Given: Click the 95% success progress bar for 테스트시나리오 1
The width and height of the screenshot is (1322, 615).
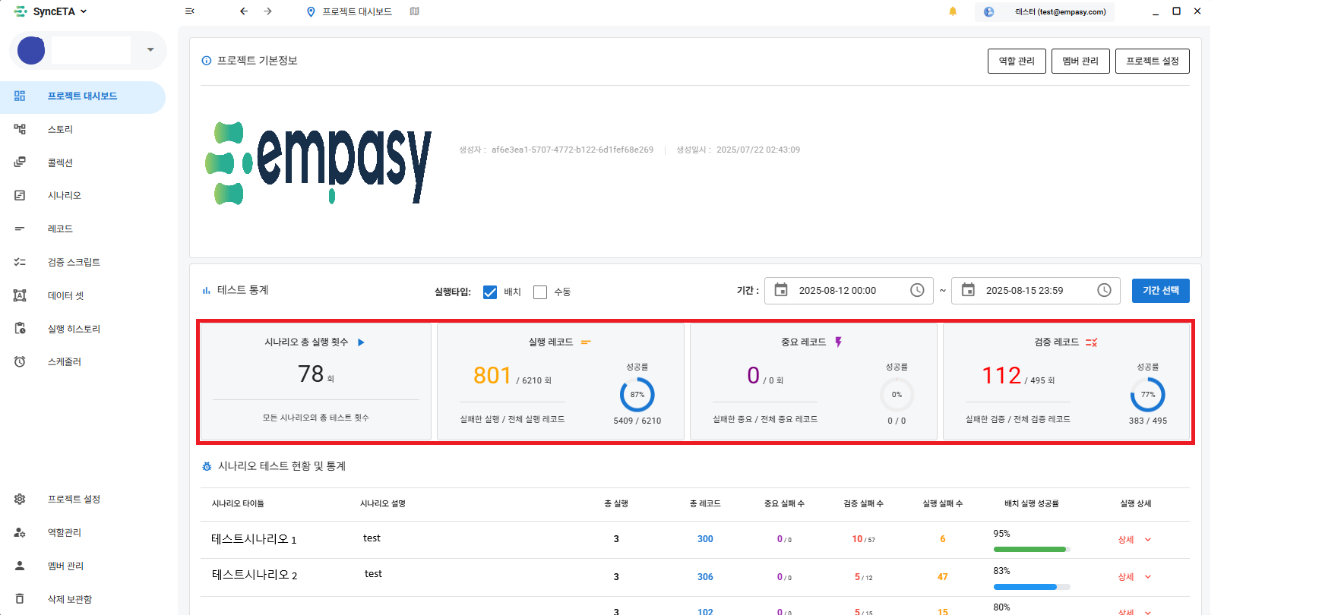Looking at the screenshot, I should pos(1031,549).
